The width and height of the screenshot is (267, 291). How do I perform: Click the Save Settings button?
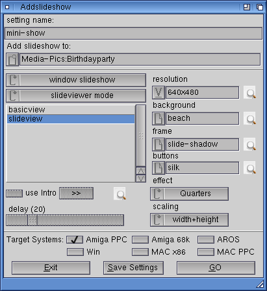pos(133,268)
